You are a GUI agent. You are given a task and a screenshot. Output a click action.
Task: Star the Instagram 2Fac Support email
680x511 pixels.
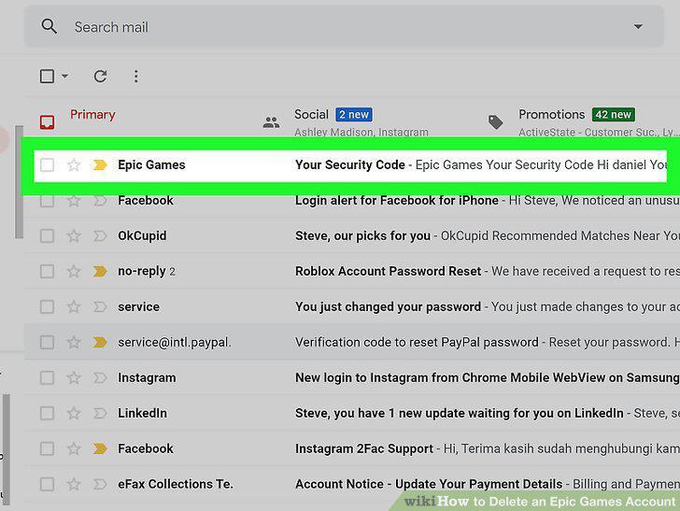point(74,448)
